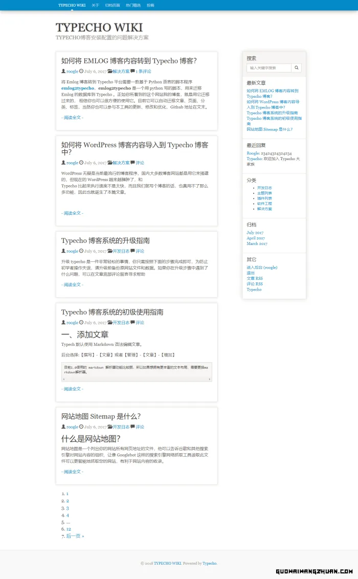This screenshot has width=358, height=579.
Task: Read full text of the EMLOG post
Action: (72, 118)
